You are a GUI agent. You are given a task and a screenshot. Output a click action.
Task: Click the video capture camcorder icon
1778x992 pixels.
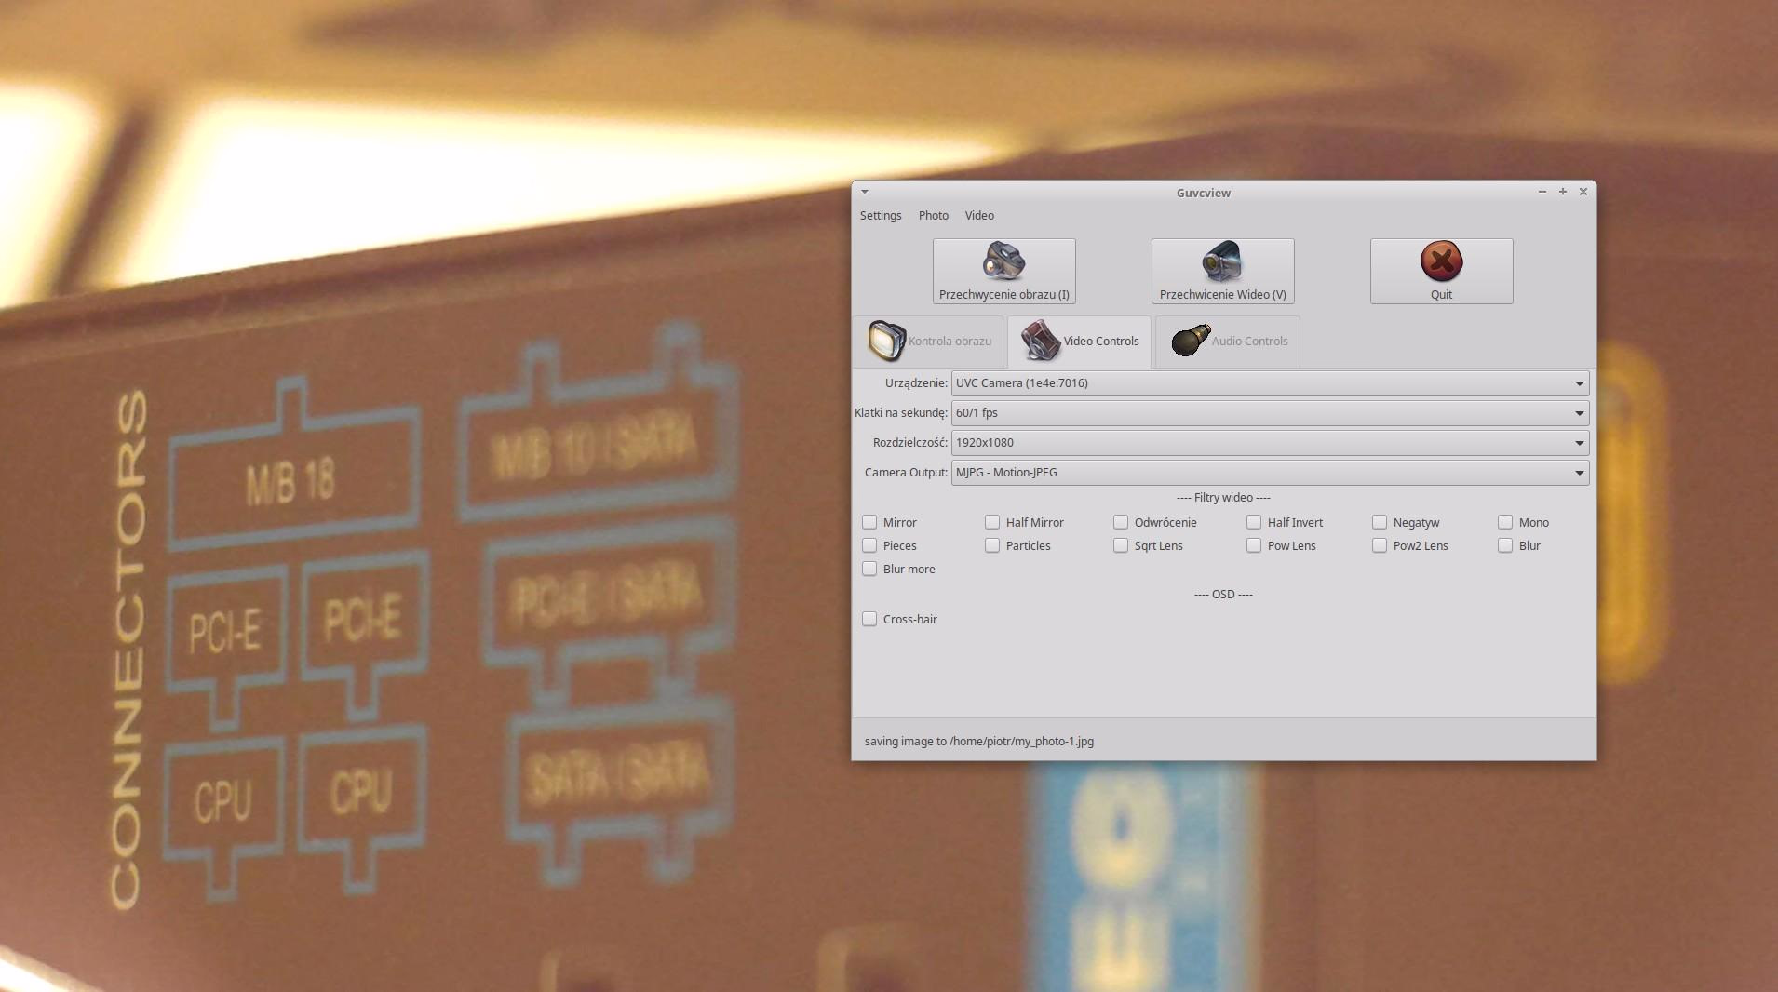1222,261
